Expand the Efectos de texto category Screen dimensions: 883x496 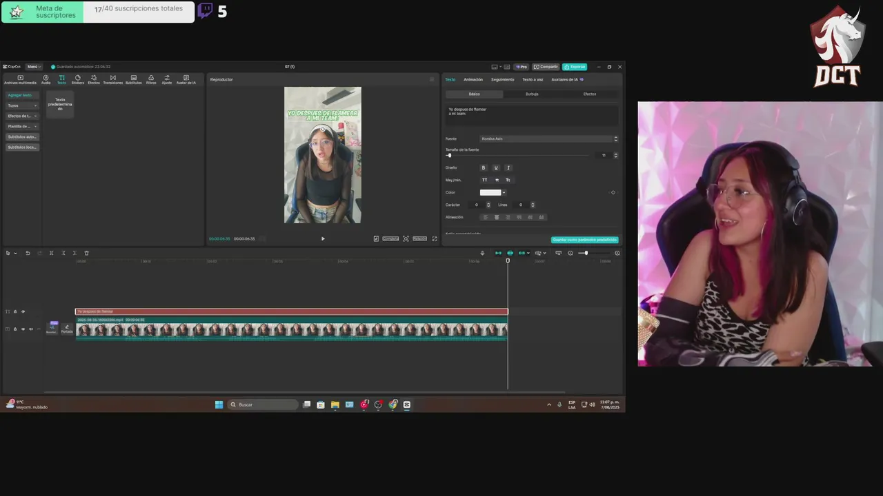click(x=22, y=116)
